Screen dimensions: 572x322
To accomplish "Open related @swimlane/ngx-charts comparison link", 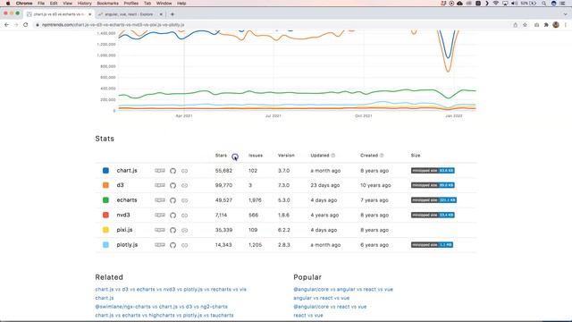I will (x=161, y=307).
